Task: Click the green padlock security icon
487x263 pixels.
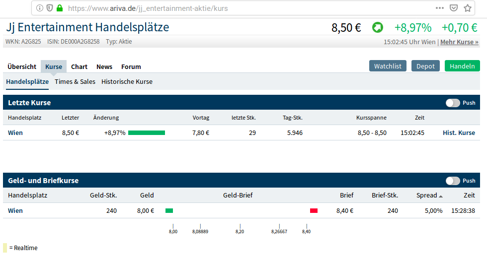Action: [60, 8]
